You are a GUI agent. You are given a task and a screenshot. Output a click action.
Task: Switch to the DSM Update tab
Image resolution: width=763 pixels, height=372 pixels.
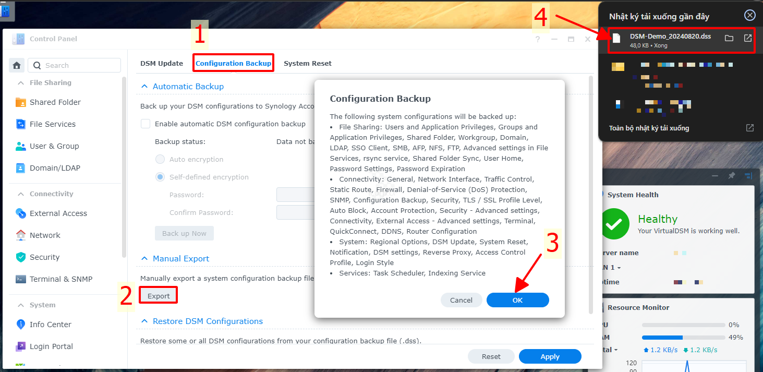pos(162,63)
